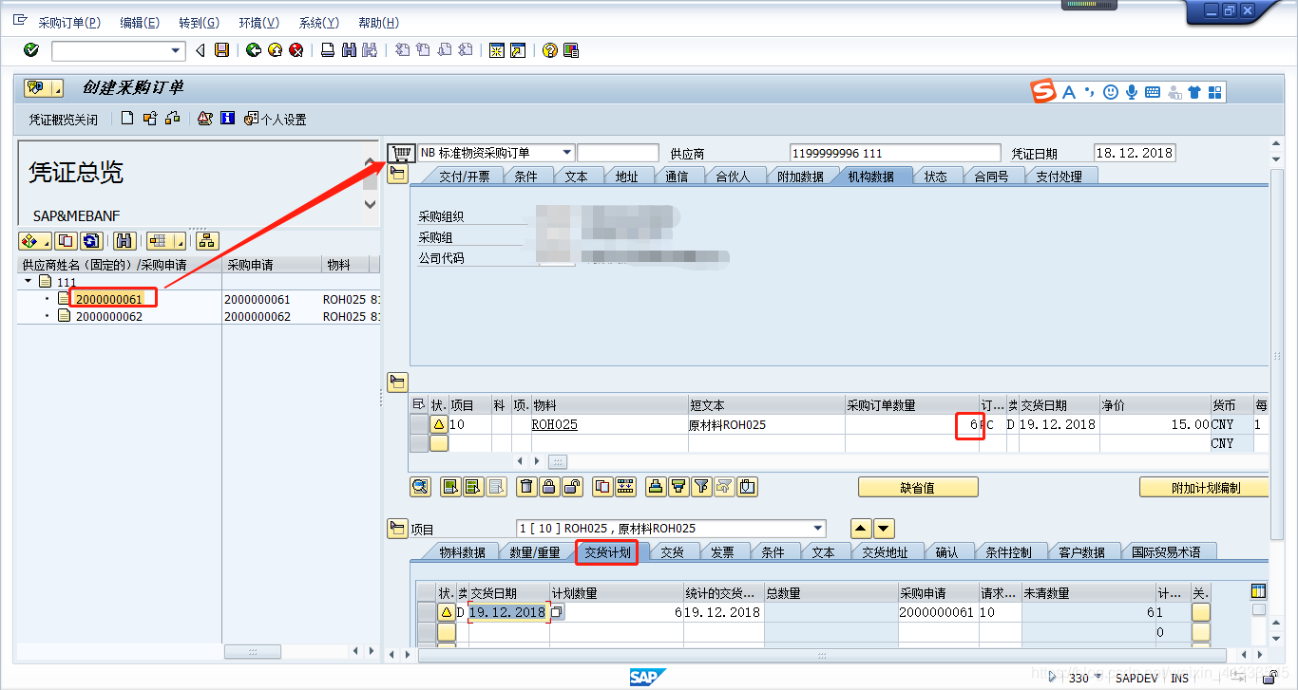Click the red Cancel icon

(x=296, y=50)
